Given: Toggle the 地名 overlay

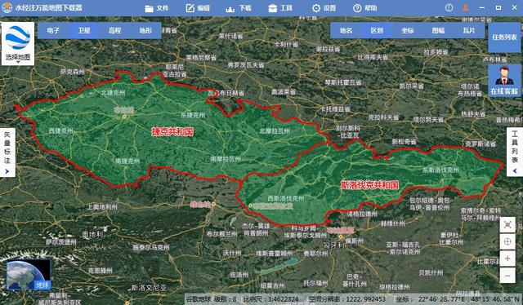Looking at the screenshot, I should [346, 30].
